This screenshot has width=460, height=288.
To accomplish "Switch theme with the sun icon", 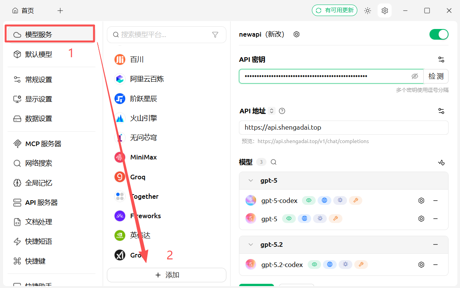I will [367, 11].
